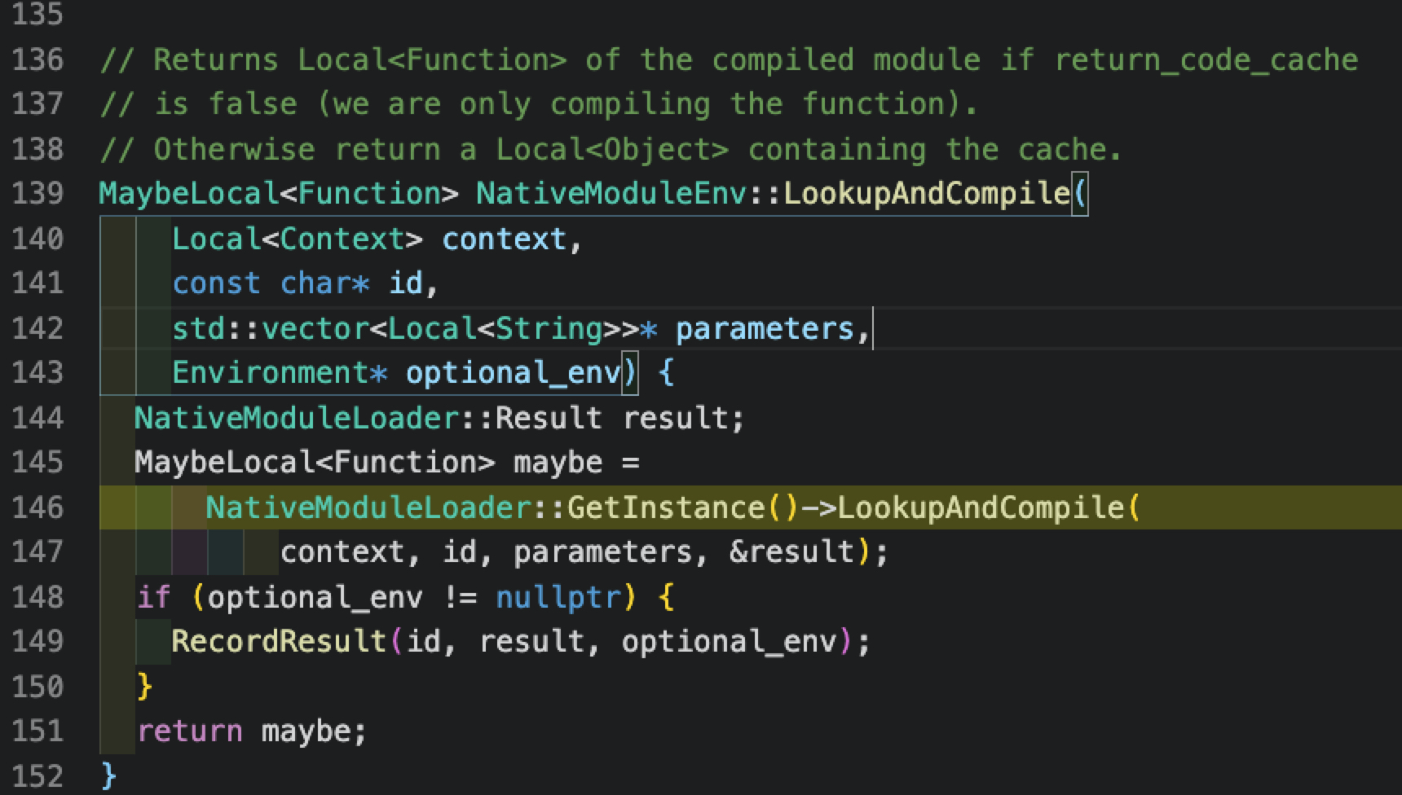Click line number 142 in gutter
The image size is (1402, 795).
37,328
